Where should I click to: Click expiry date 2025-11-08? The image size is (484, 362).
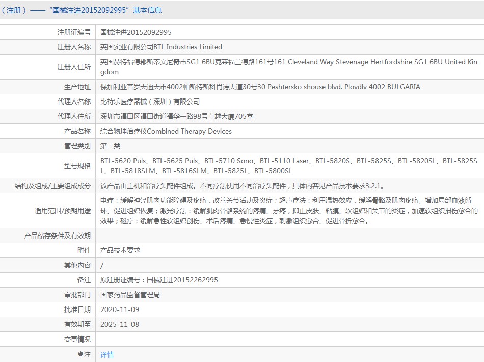pos(120,324)
